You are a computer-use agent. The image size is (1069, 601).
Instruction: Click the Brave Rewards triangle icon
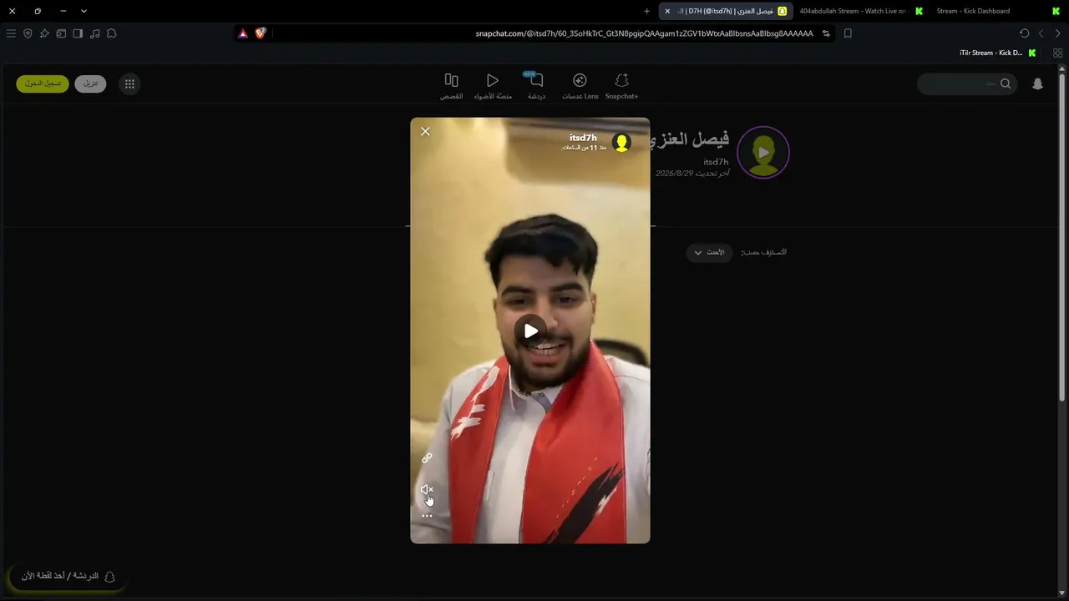(x=243, y=33)
